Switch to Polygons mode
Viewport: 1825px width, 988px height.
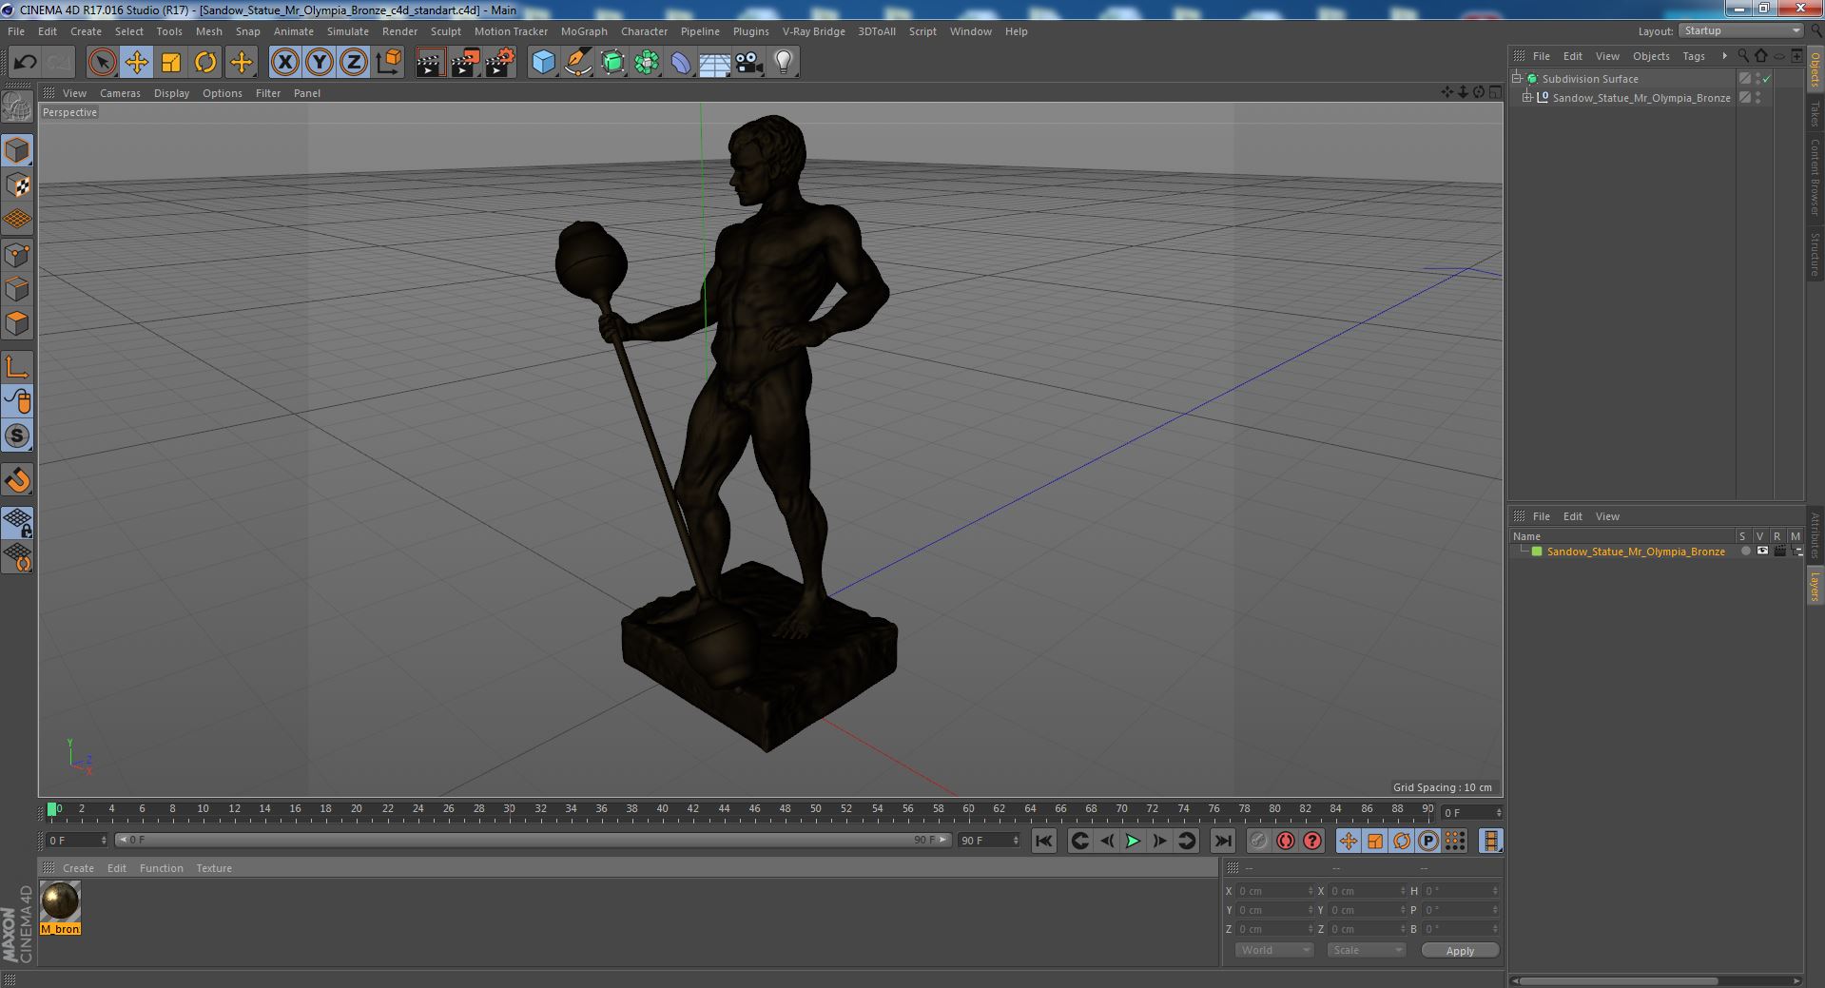17,323
